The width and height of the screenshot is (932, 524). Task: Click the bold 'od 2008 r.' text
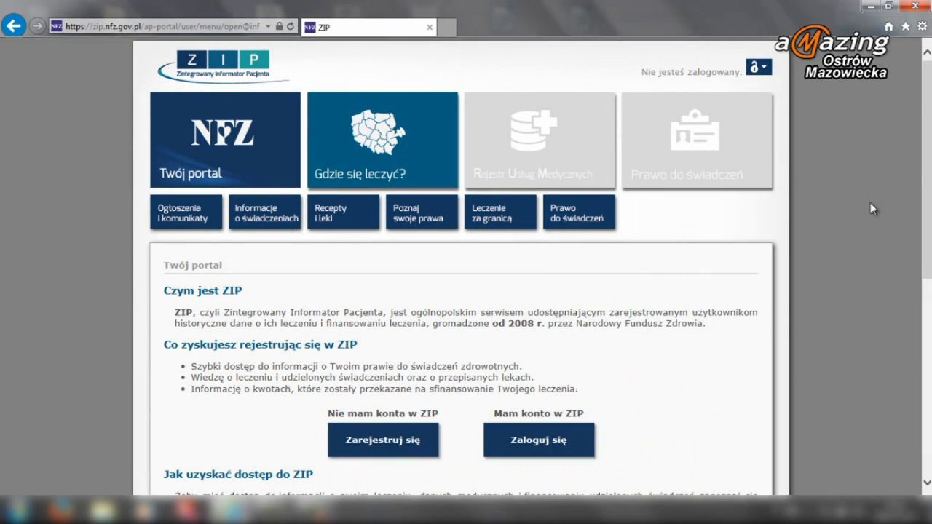(518, 323)
